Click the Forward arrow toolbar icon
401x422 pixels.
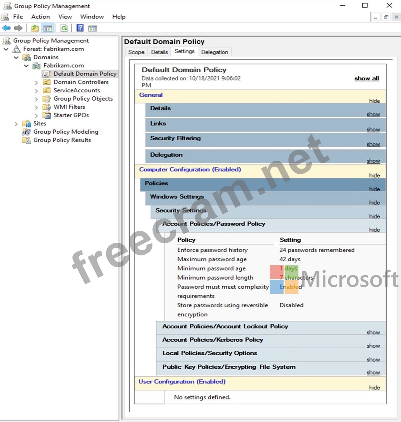click(x=18, y=28)
